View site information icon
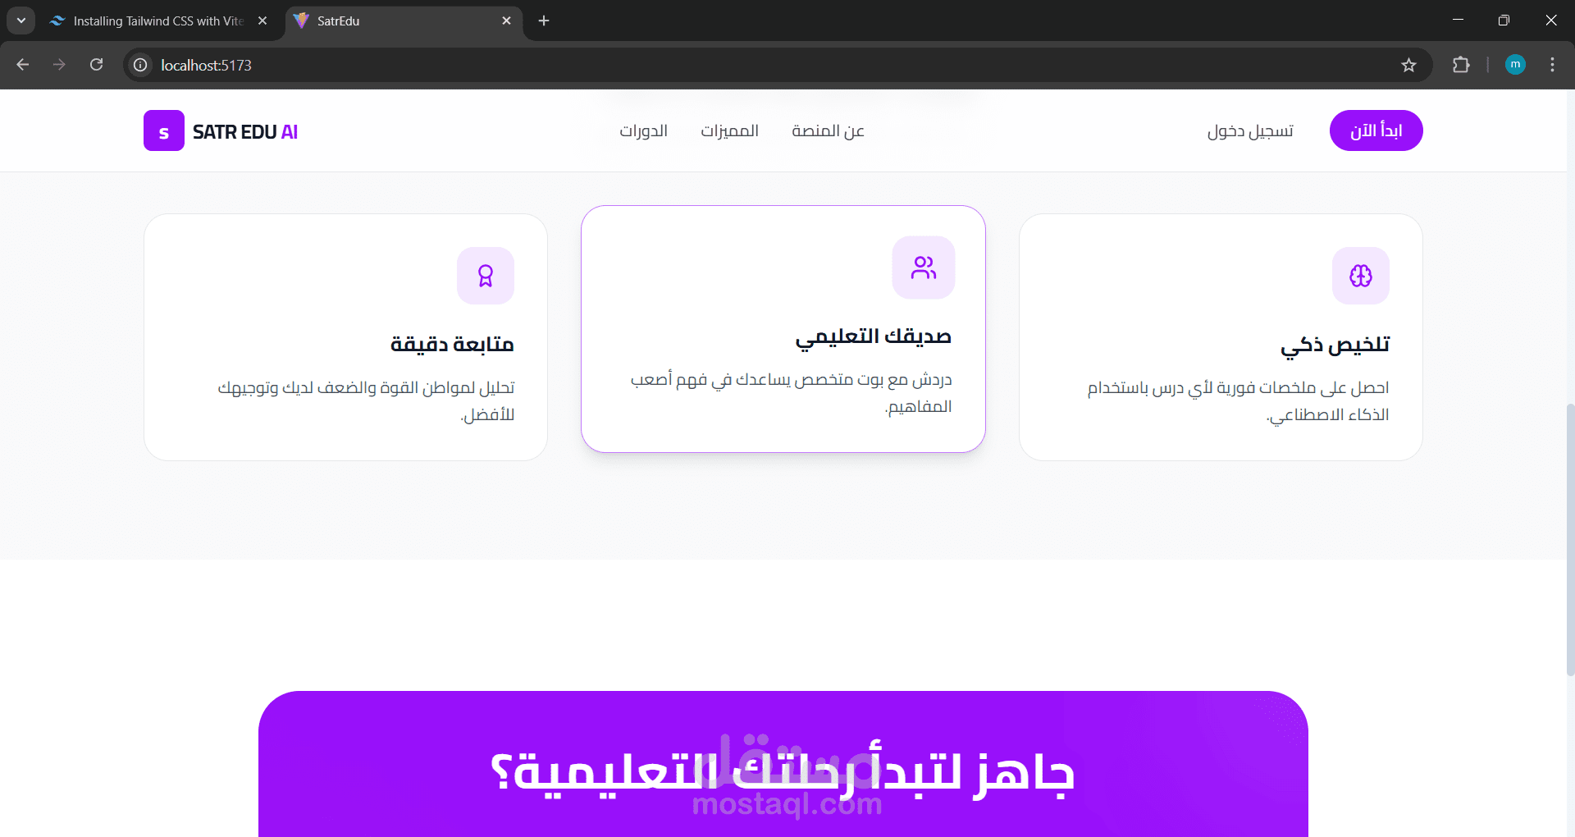Screen dimensions: 1575x837 tap(141, 65)
